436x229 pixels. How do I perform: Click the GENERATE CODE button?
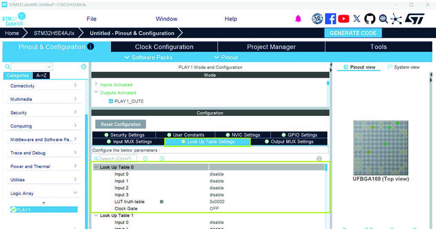pyautogui.click(x=353, y=33)
